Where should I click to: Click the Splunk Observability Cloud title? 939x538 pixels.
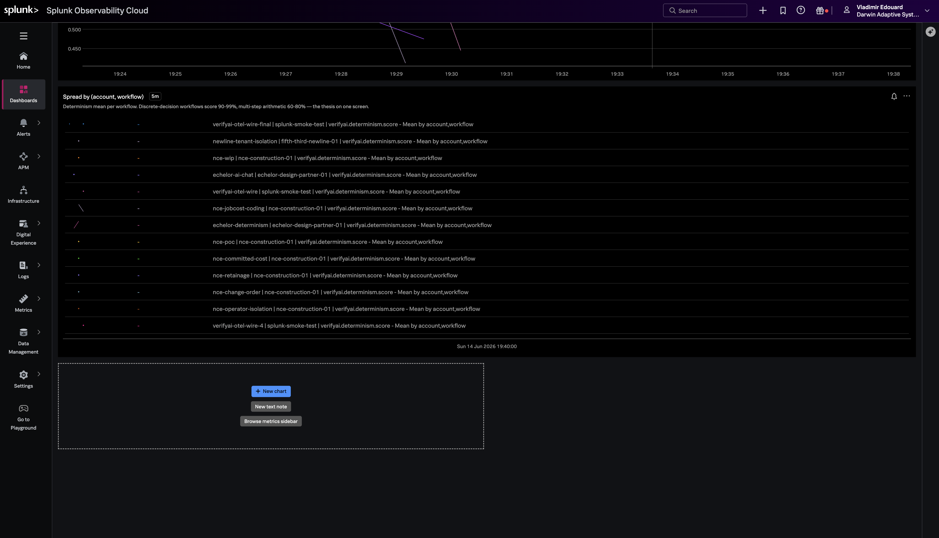[x=97, y=10]
